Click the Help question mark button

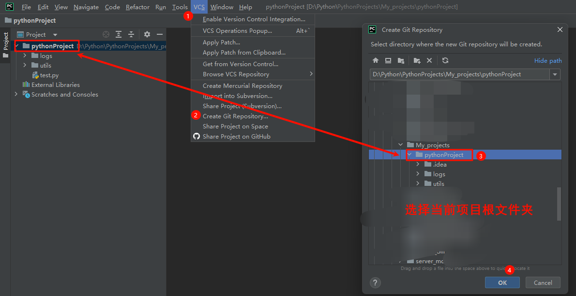coord(375,282)
